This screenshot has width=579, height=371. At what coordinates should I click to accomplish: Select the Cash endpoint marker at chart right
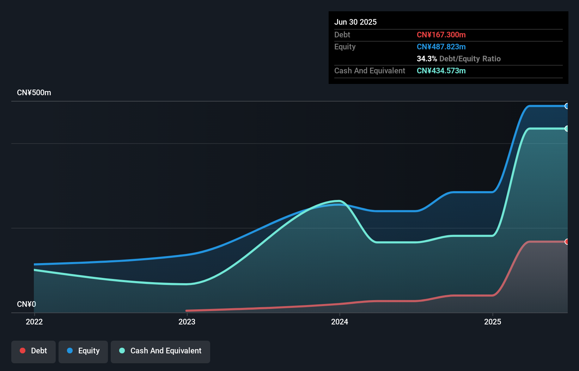click(x=567, y=129)
